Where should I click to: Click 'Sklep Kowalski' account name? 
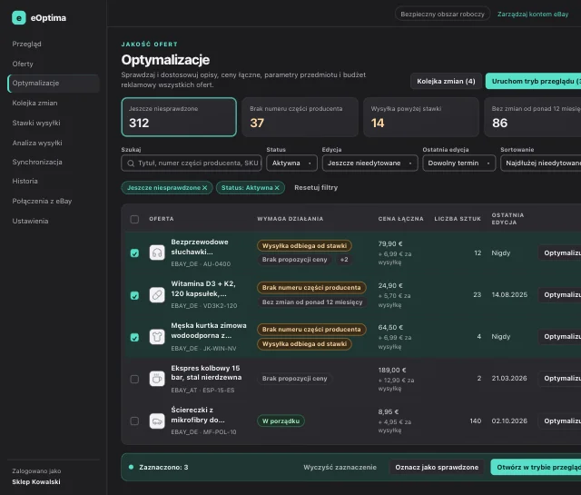[36, 481]
